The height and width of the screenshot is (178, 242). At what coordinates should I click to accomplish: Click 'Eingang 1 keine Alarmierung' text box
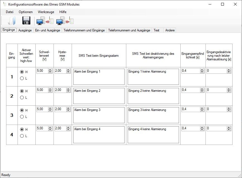click(x=153, y=77)
